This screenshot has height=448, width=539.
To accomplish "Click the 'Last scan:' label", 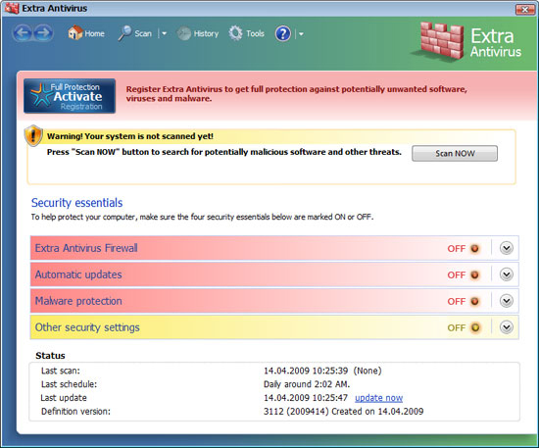I will click(61, 371).
